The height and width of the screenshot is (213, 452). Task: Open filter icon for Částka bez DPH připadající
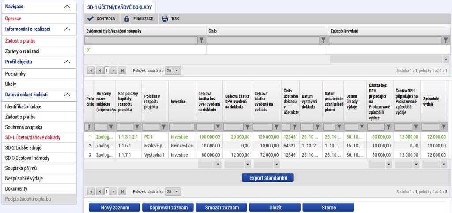tap(388, 127)
